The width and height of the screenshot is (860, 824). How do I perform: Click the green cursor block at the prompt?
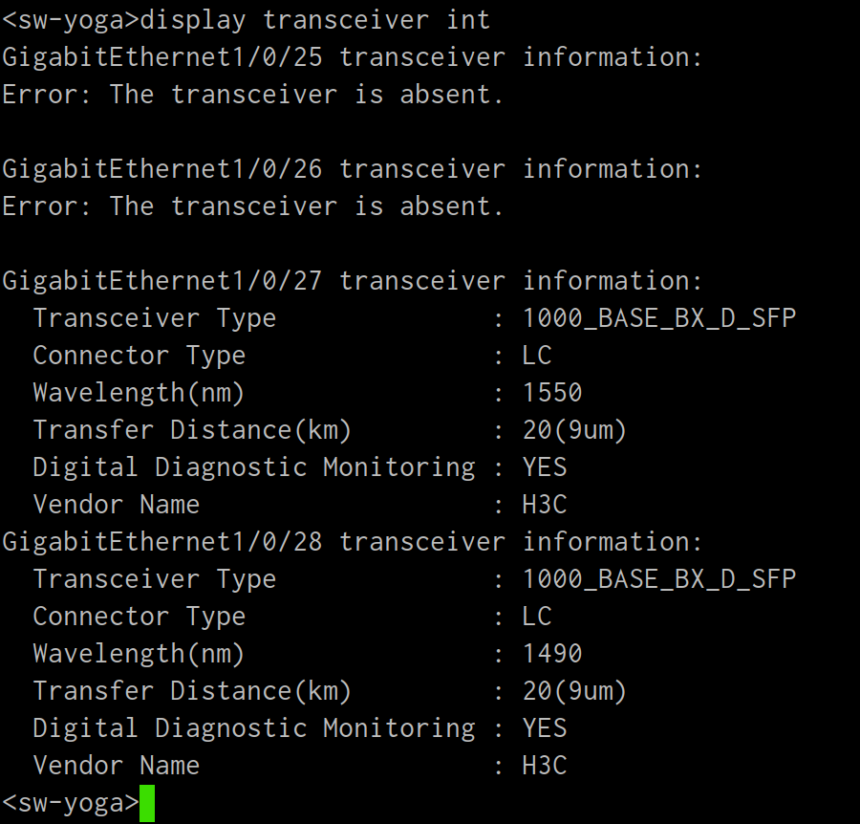click(147, 803)
